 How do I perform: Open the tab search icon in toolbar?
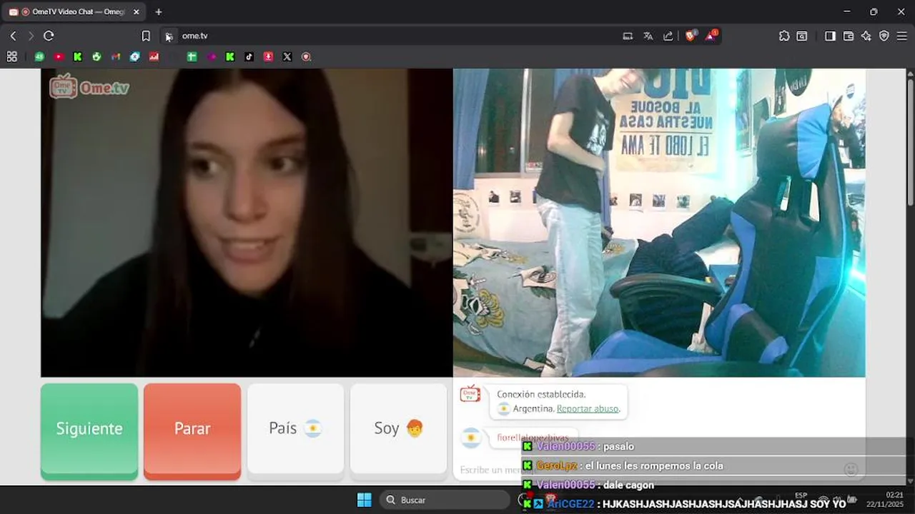coord(802,36)
